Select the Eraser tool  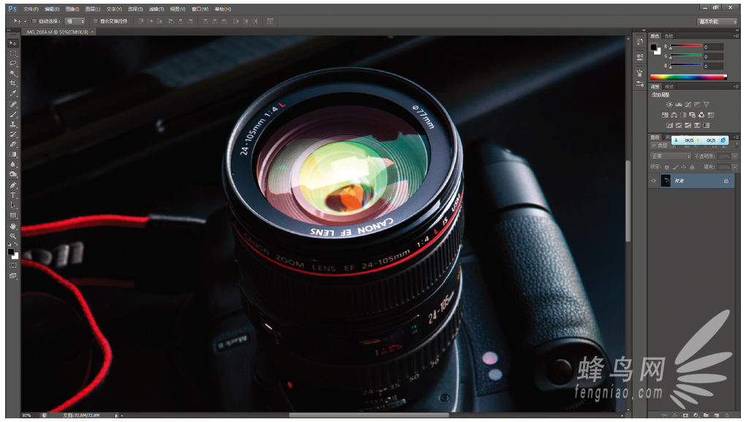click(13, 144)
